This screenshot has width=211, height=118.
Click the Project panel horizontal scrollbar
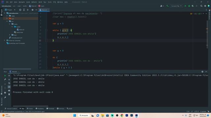17,69
